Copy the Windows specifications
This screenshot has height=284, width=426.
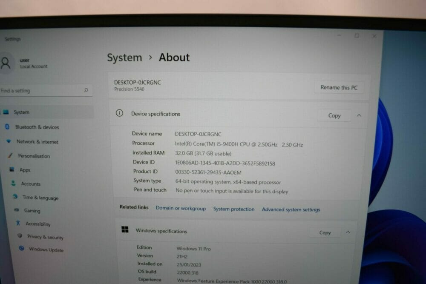click(325, 232)
